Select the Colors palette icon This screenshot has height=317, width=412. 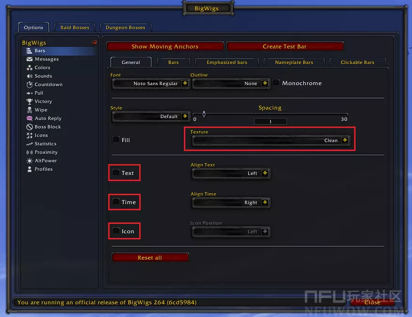pos(30,68)
